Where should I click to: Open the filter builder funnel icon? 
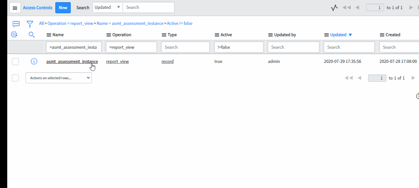point(30,23)
